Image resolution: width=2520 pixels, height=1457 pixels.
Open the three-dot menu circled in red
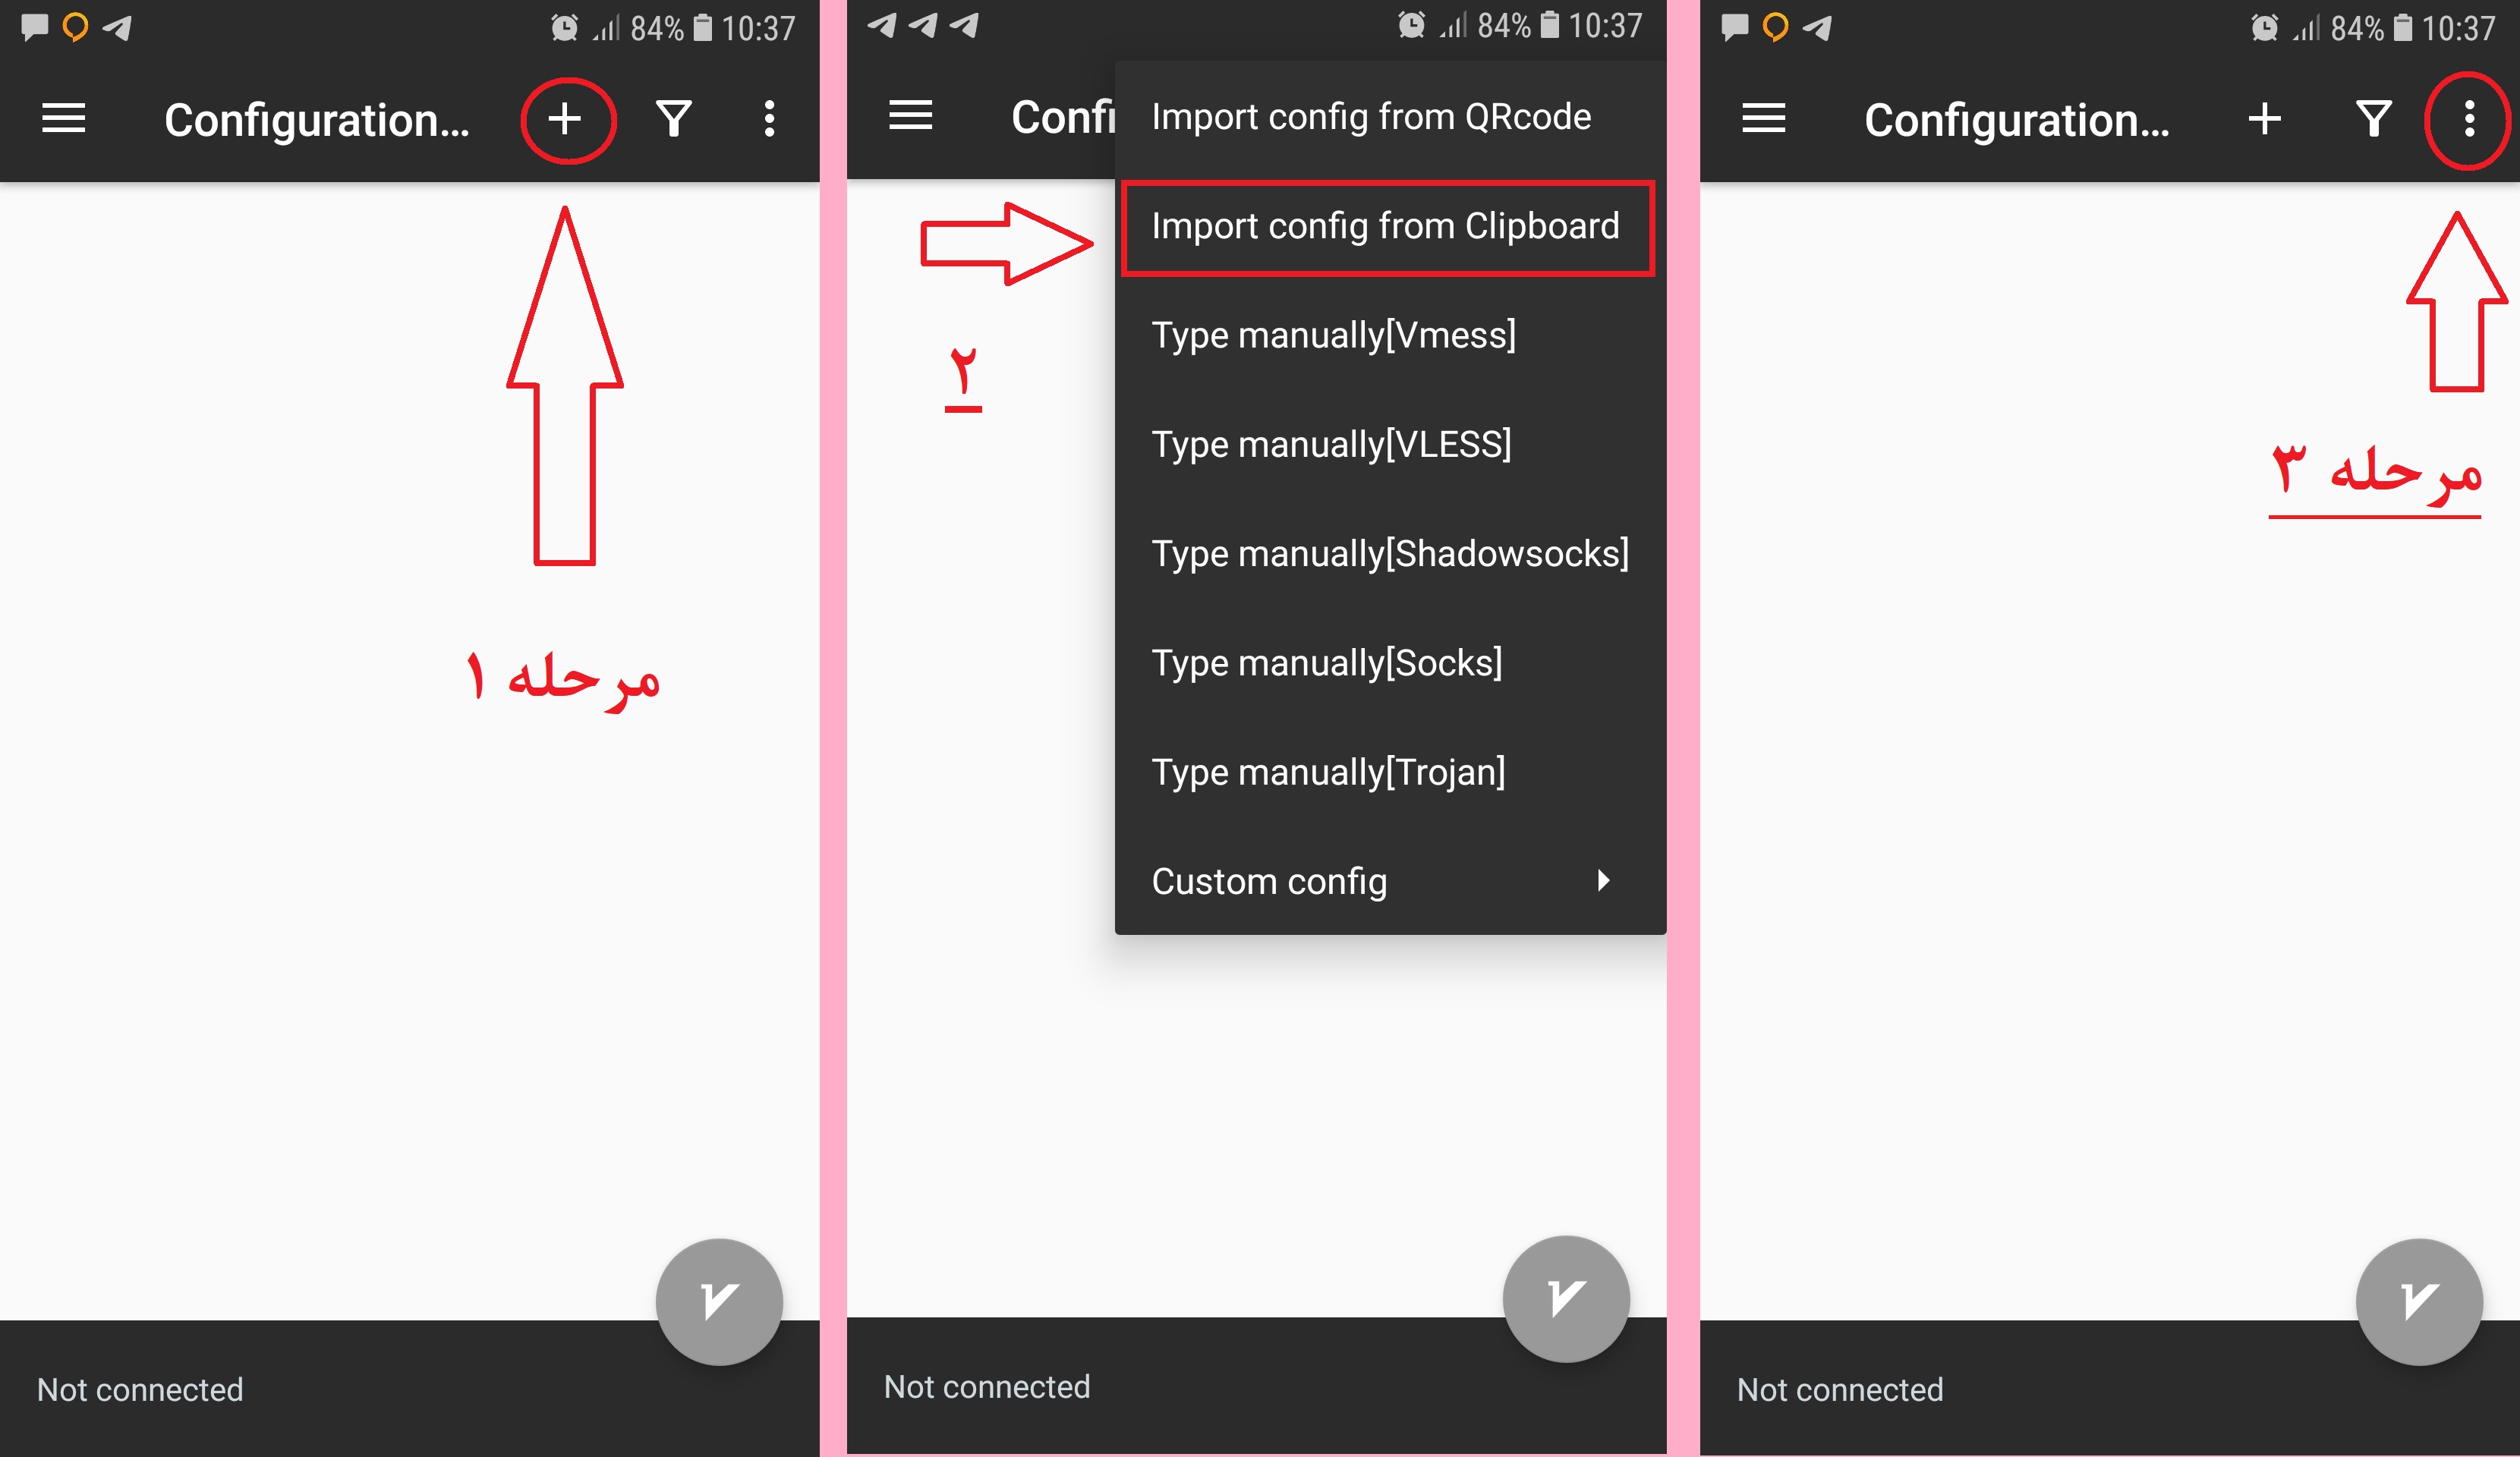click(2469, 119)
